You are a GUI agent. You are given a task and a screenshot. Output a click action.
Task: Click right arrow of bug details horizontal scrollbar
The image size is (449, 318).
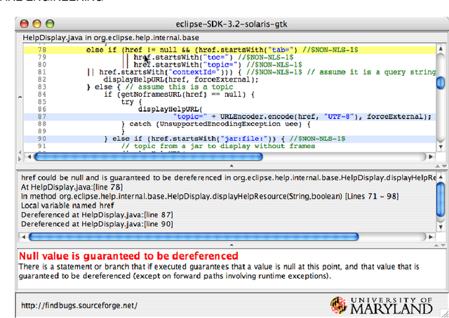point(430,237)
